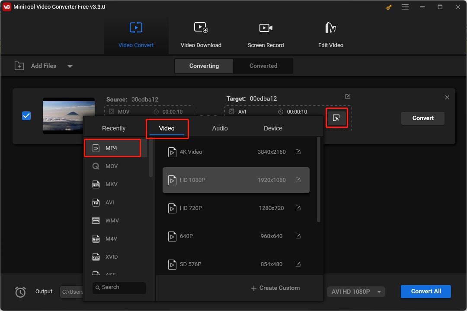Uncheck the video file selection checkbox
The image size is (467, 311).
point(26,115)
